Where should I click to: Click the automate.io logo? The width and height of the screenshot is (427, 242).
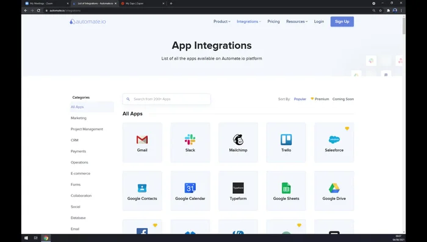click(x=87, y=21)
